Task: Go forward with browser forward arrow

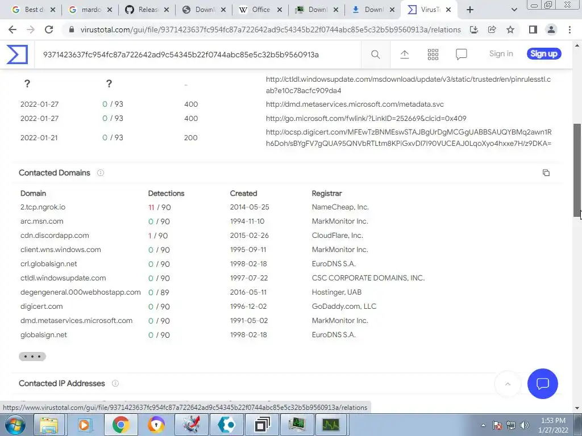Action: pyautogui.click(x=31, y=30)
